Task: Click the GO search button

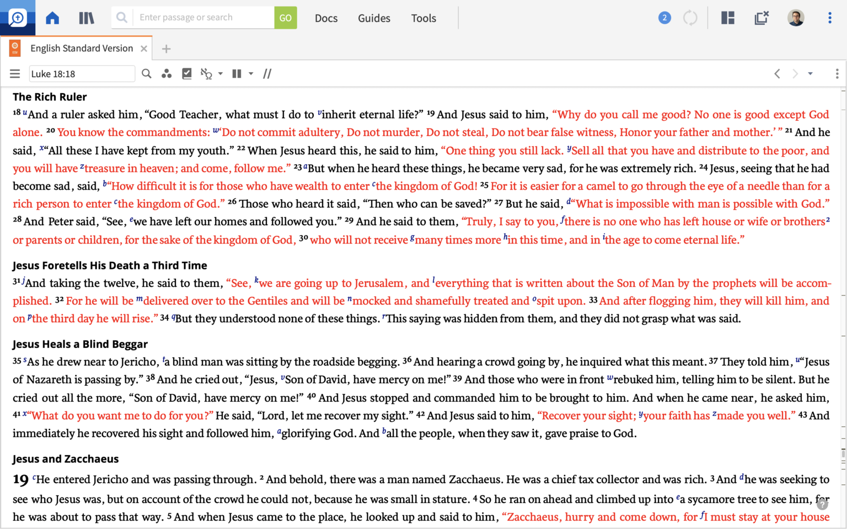Action: [286, 17]
